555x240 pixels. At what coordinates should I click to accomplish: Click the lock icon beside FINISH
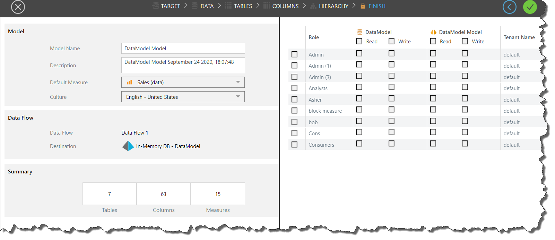[363, 6]
